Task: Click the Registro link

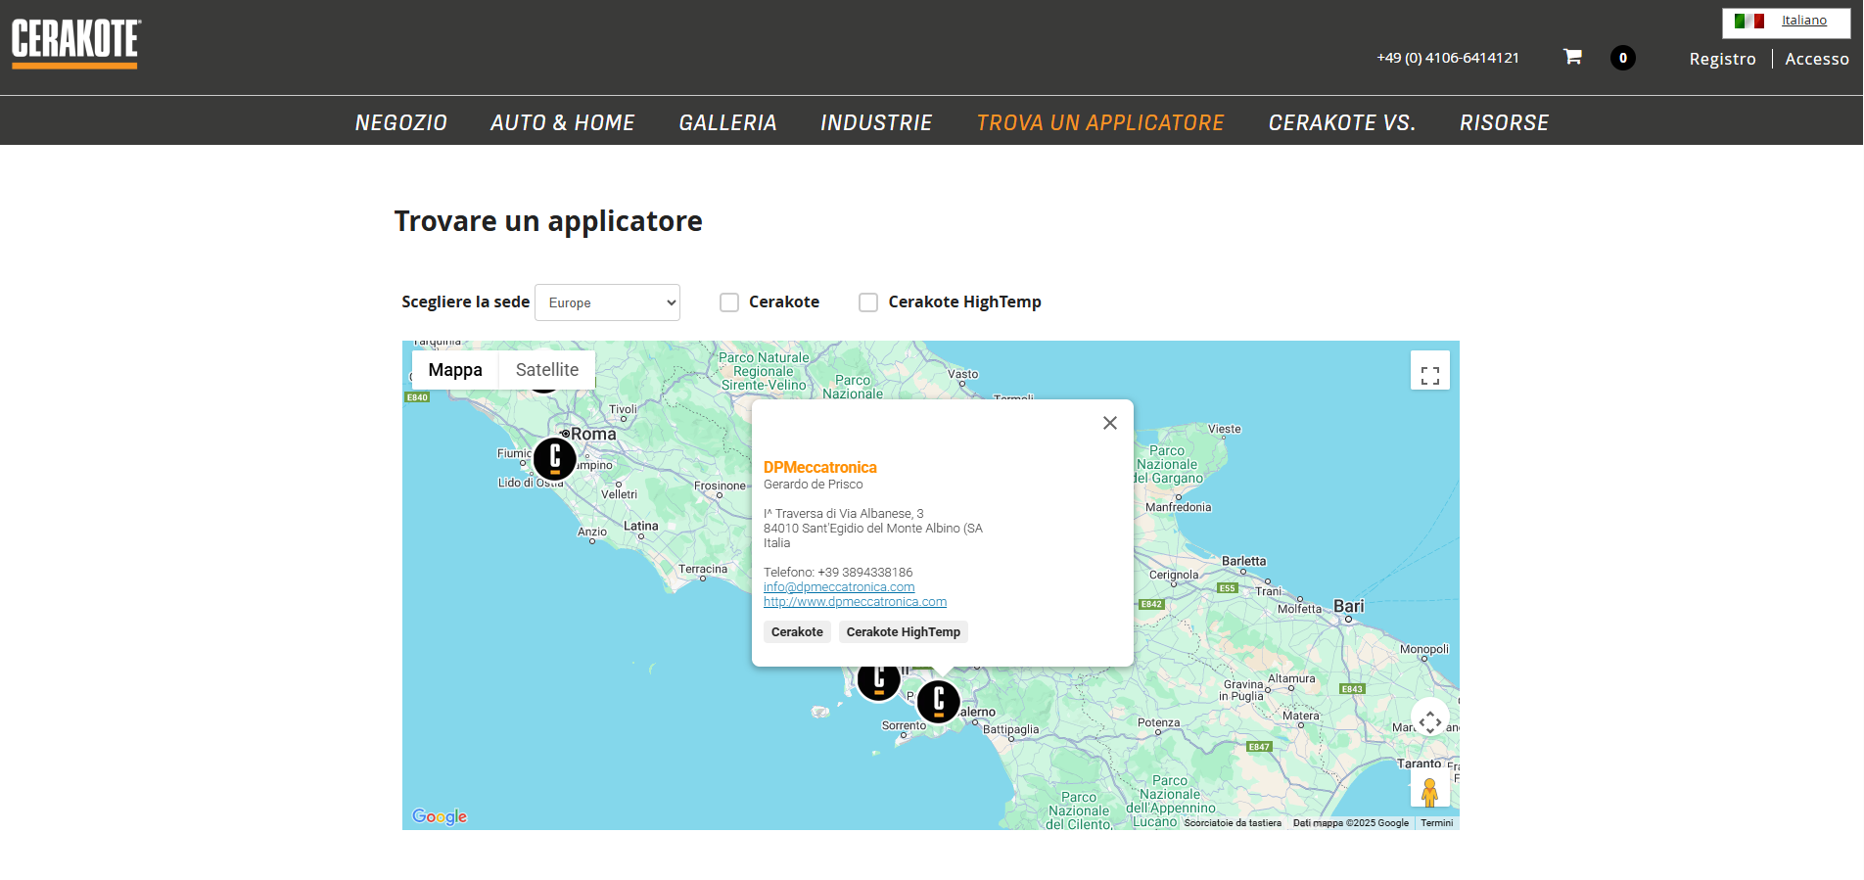Action: click(x=1722, y=59)
